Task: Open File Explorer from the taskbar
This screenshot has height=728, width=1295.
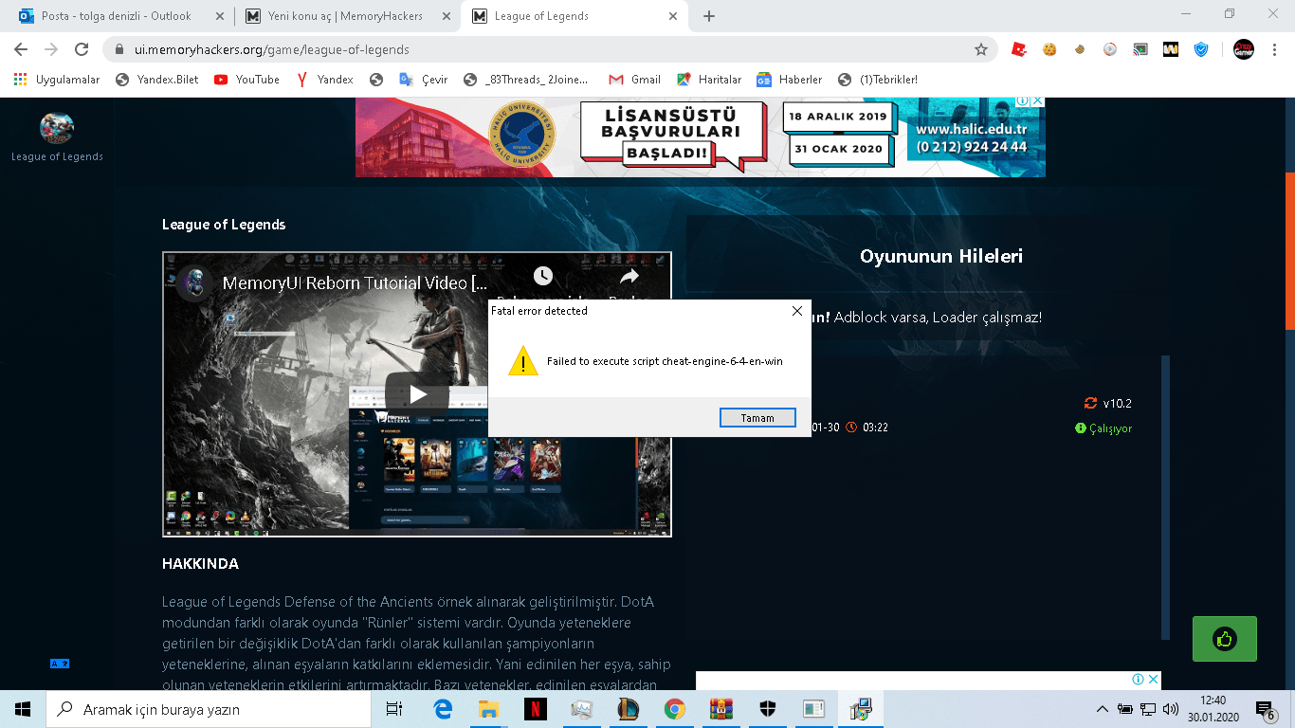Action: pos(488,709)
